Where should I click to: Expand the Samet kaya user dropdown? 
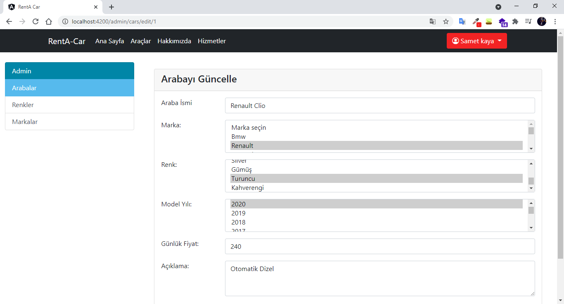point(476,41)
